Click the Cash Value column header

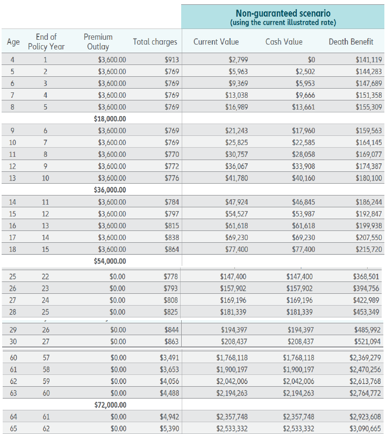284,42
